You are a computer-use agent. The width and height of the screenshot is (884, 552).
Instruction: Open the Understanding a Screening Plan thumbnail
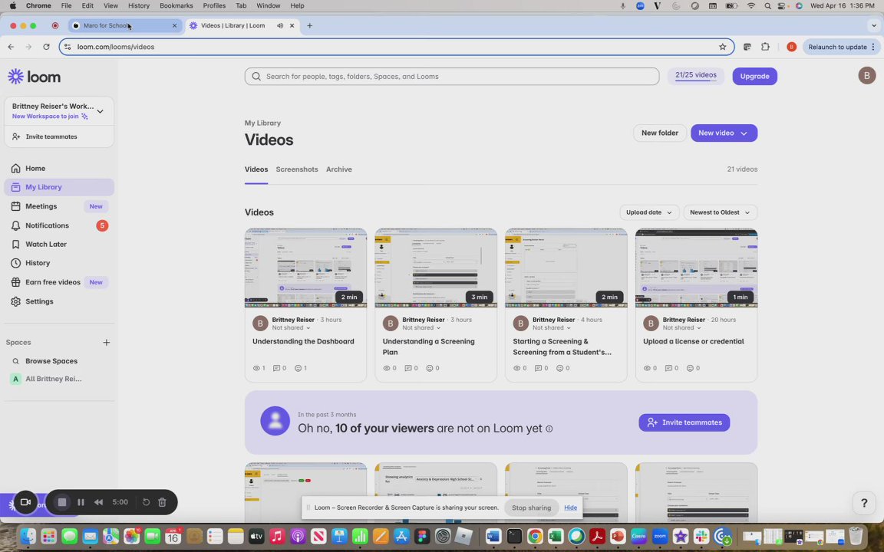[436, 268]
